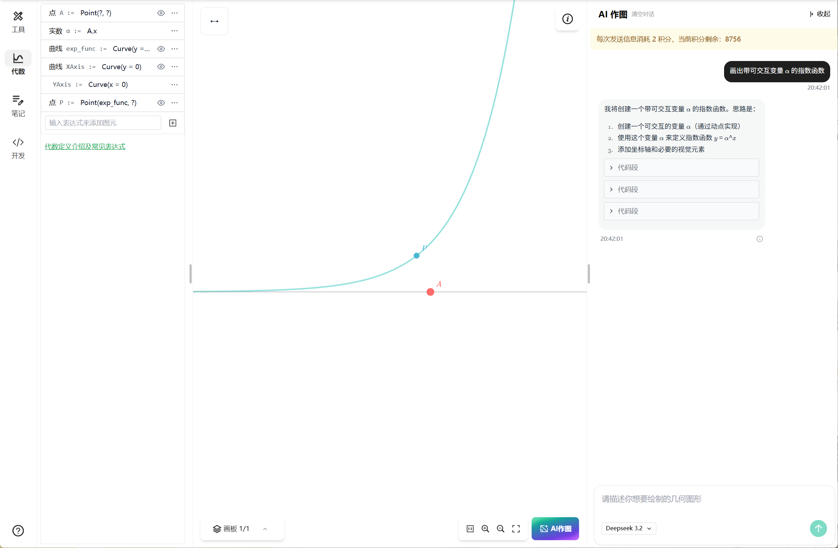Open the Deepseek 3.2 model dropdown

coord(628,528)
